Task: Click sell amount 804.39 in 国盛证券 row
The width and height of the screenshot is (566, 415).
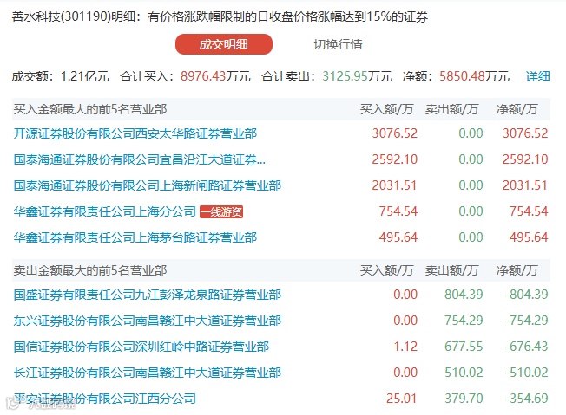Action: coord(464,295)
